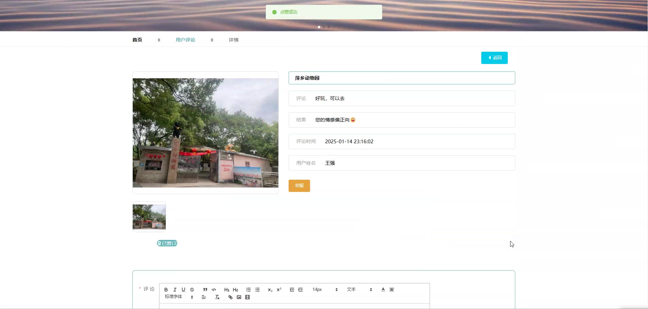This screenshot has height=309, width=648.
Task: Insert a code block in the editor
Action: [x=214, y=290]
